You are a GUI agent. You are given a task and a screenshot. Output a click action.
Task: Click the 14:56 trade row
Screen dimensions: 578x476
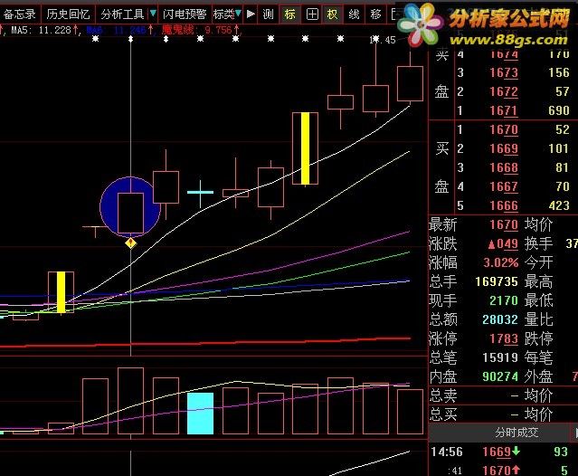tap(503, 452)
